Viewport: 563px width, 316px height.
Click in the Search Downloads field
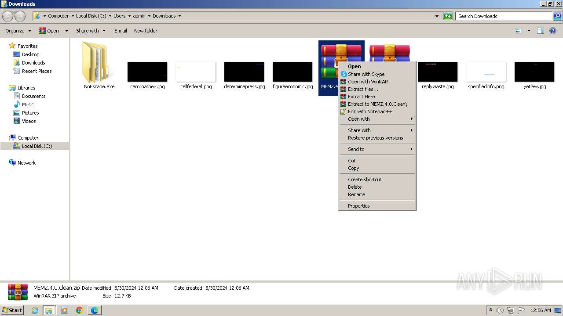click(504, 16)
